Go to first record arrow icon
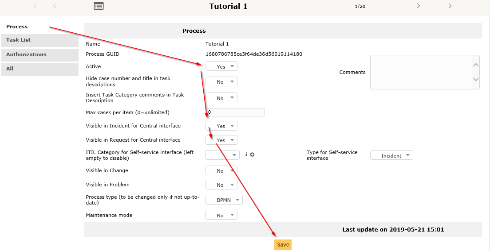 coord(35,6)
